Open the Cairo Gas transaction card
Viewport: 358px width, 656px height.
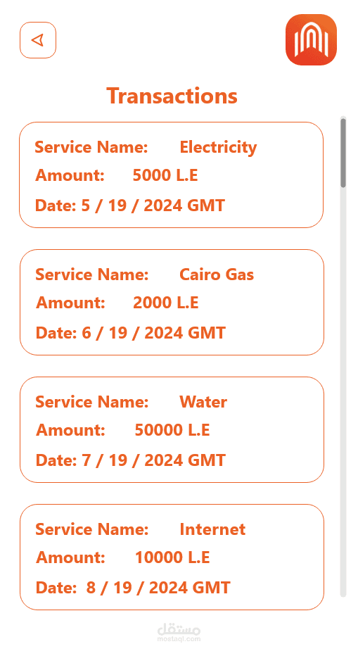(x=172, y=302)
